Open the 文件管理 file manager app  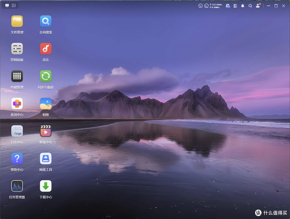(x=17, y=21)
